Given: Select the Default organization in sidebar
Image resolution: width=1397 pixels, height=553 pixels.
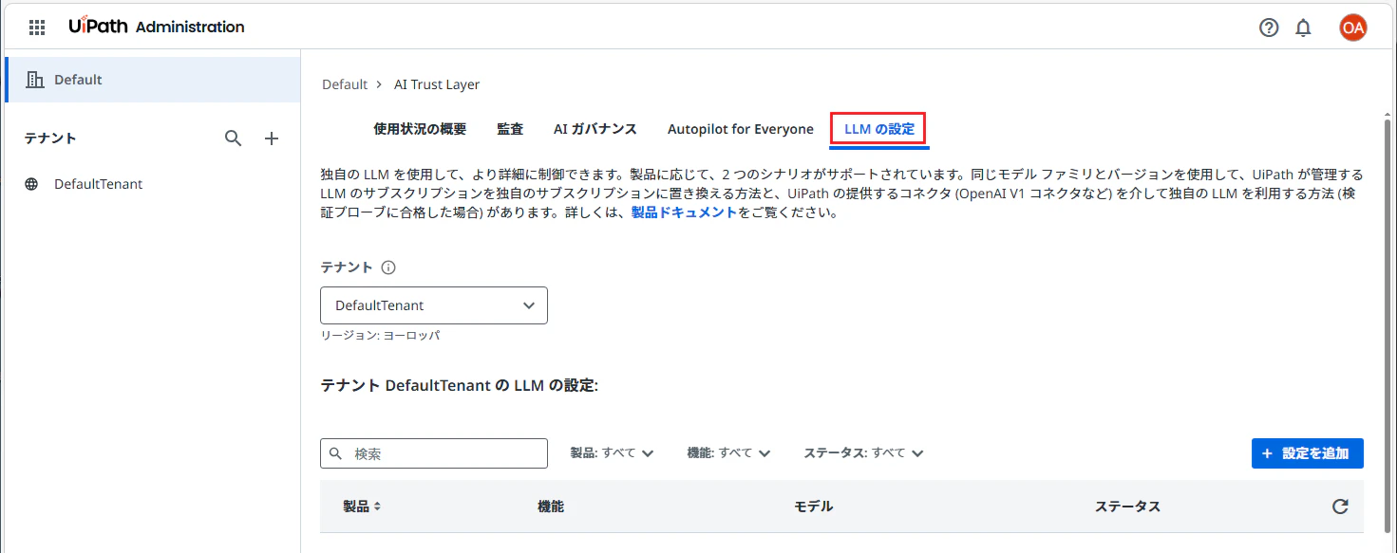Looking at the screenshot, I should coord(153,80).
